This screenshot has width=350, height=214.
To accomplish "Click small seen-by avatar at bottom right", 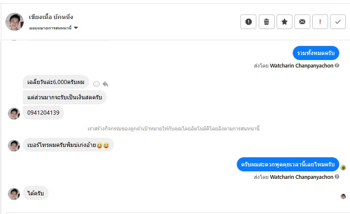I will coord(343,196).
